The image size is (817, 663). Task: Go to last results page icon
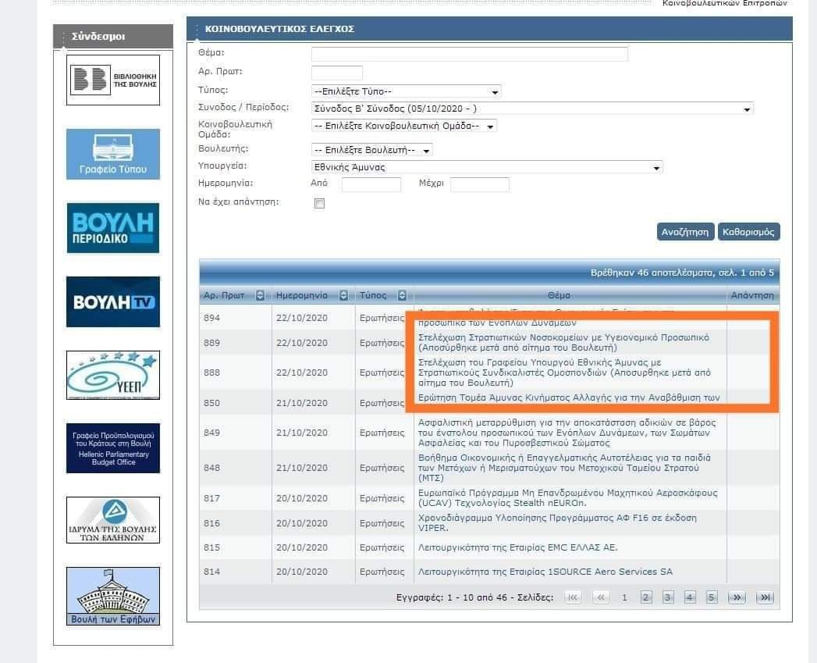[x=765, y=597]
